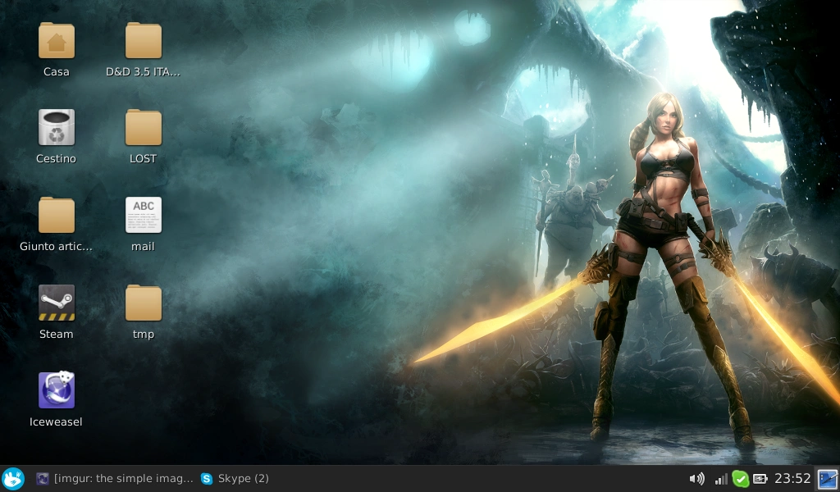Select the mail text file icon
Viewport: 840px width, 492px height.
pos(143,215)
